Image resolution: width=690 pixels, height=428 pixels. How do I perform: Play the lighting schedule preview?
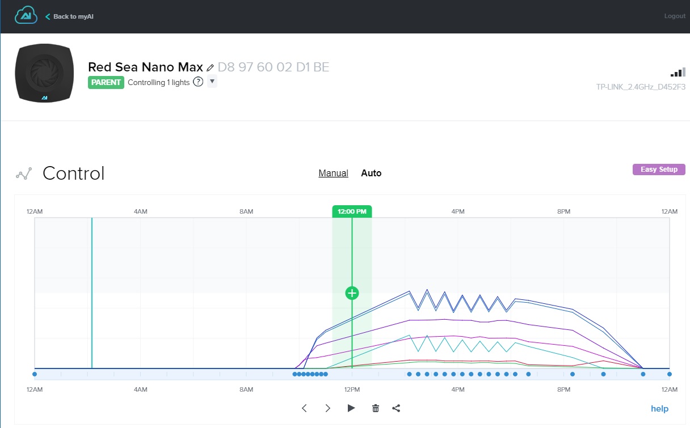click(351, 408)
